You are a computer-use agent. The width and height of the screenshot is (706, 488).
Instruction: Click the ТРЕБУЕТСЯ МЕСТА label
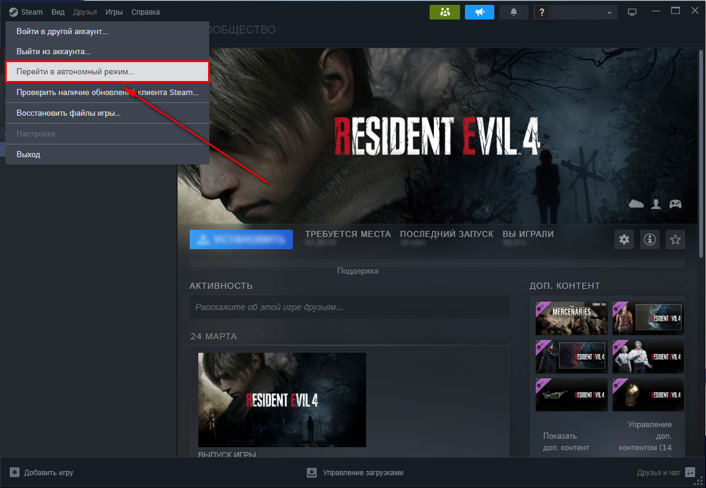(348, 234)
